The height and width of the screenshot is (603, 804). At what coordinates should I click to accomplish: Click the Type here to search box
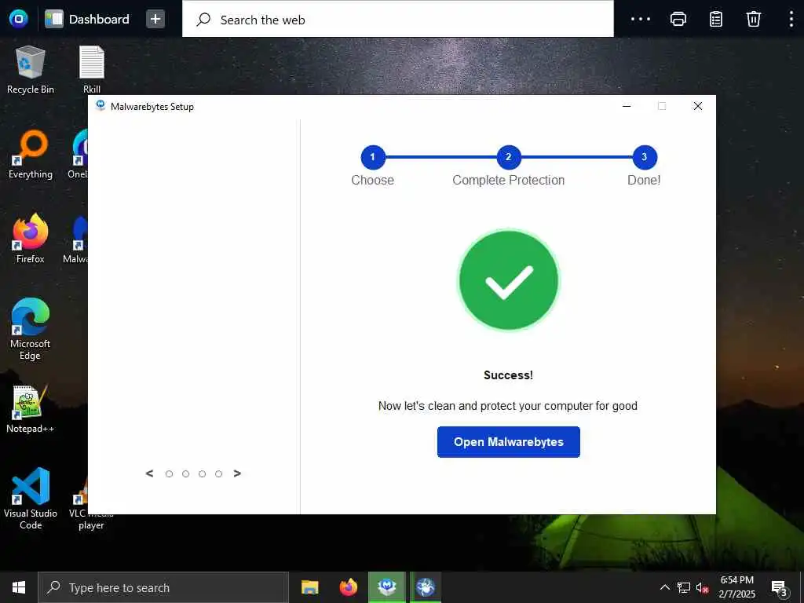(x=163, y=587)
